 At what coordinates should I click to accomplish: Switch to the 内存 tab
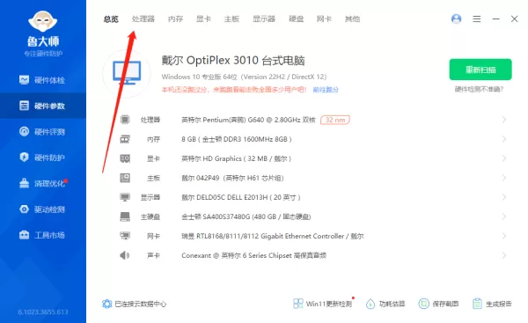175,19
